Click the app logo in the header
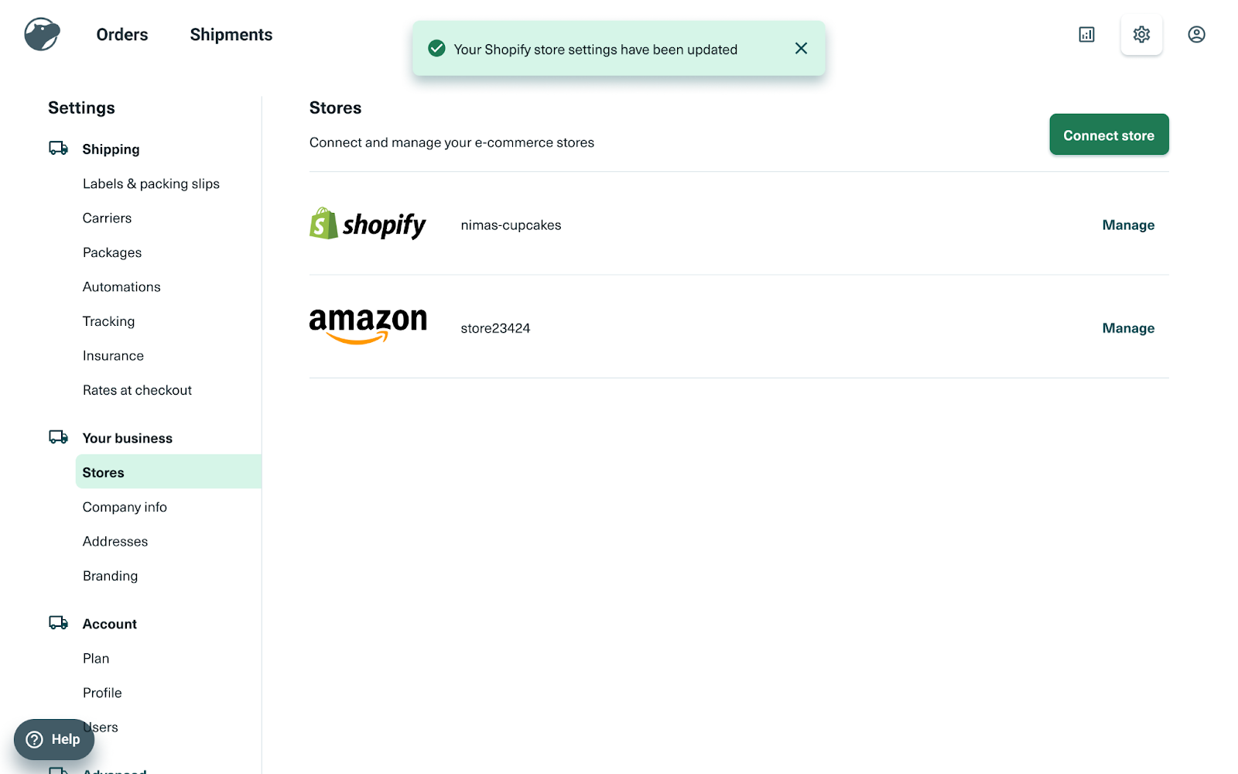The width and height of the screenshot is (1238, 774). coord(42,35)
